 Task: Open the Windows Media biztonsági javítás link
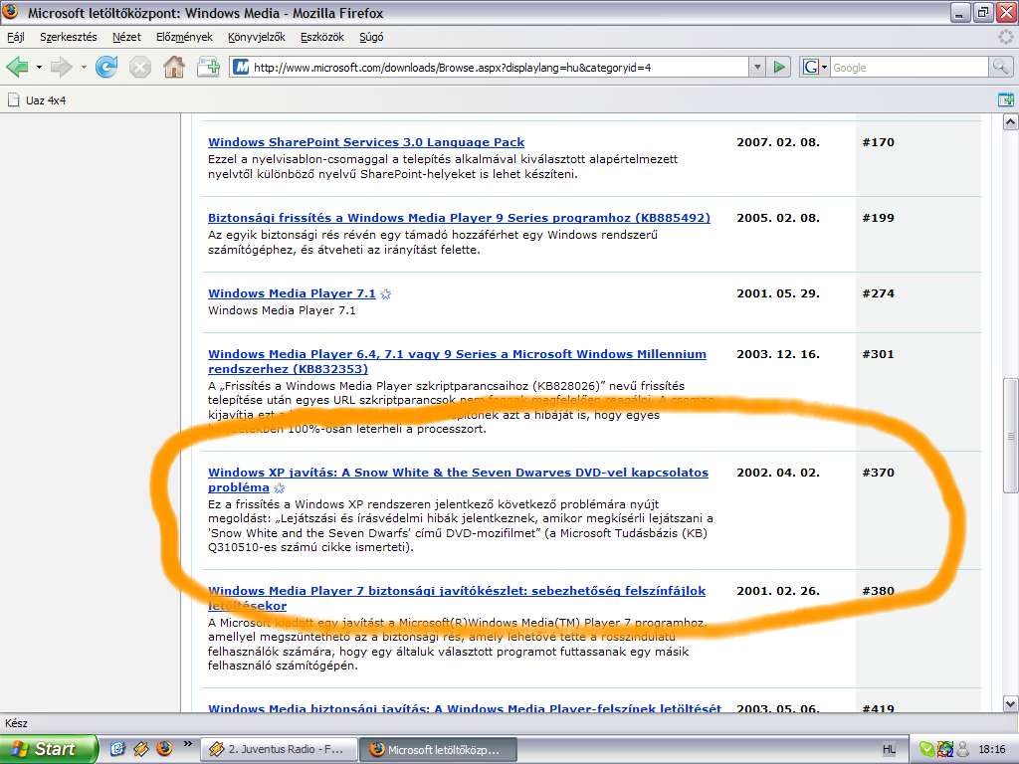(x=465, y=708)
